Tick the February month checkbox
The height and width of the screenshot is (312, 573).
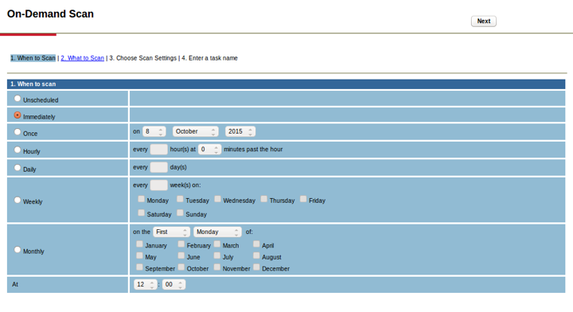pyautogui.click(x=181, y=244)
